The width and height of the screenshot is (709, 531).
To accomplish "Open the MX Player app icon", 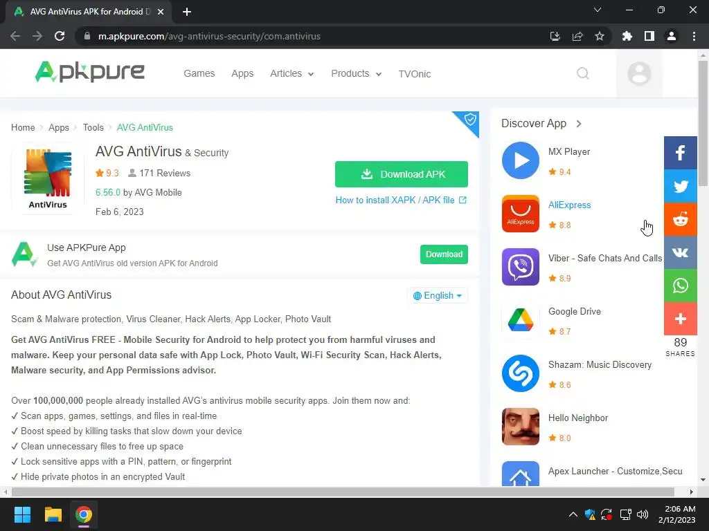I will pyautogui.click(x=521, y=160).
